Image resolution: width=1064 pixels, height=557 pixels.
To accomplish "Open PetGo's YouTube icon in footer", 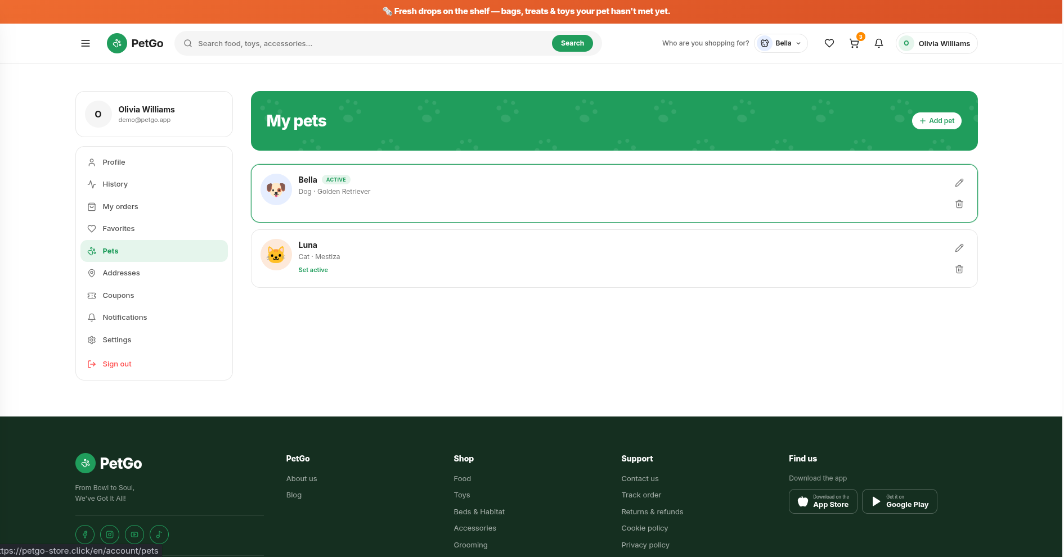I will tap(134, 535).
